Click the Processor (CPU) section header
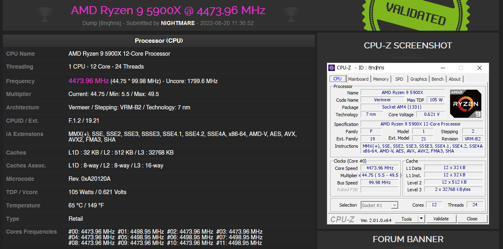Image resolution: width=503 pixels, height=249 pixels. [159, 41]
